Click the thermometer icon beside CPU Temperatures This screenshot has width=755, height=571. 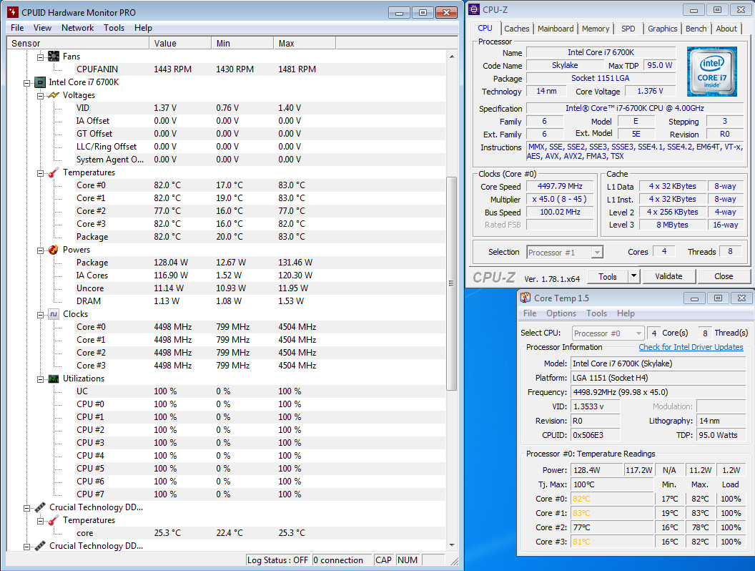tap(54, 172)
